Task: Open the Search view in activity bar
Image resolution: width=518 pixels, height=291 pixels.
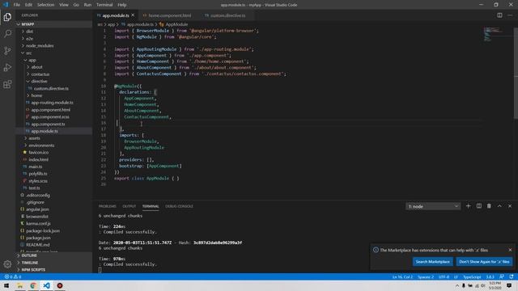Action: click(x=7, y=34)
